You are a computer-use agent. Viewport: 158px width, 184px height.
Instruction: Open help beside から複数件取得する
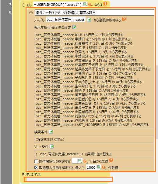[124, 19]
